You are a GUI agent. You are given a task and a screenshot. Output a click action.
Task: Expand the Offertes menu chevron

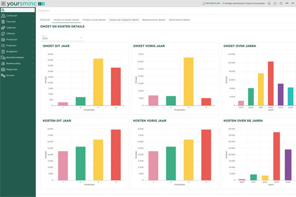33,33
